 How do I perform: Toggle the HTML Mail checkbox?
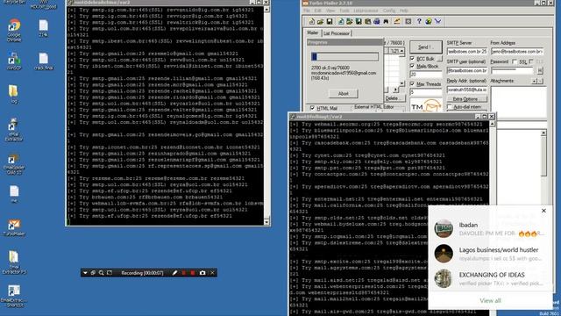(313, 108)
